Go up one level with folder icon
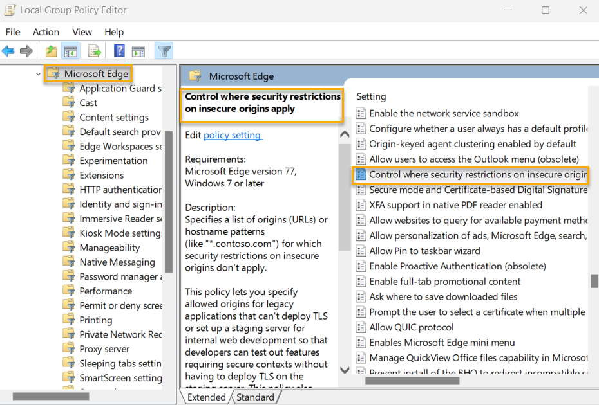 coord(52,51)
